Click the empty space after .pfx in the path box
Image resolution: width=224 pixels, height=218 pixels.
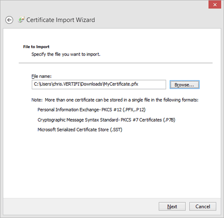coord(152,84)
